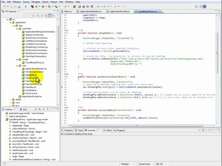This screenshot has height=166, width=222.
Task: Click the purple round toolbar icon
Action: tap(84, 6)
